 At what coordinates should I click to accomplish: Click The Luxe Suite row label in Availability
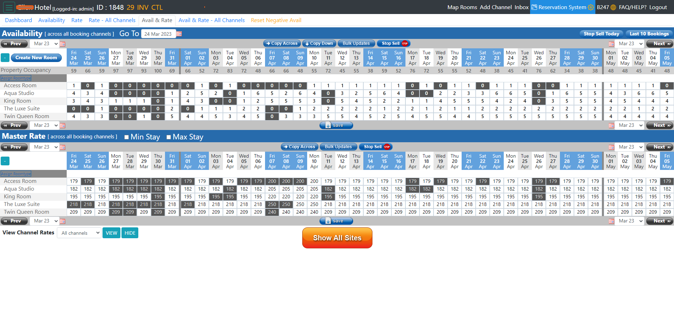tap(22, 109)
